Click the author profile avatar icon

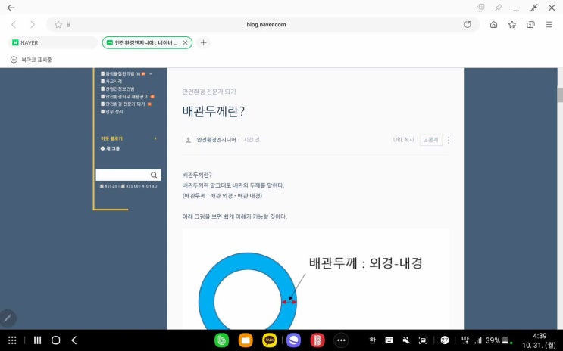188,140
